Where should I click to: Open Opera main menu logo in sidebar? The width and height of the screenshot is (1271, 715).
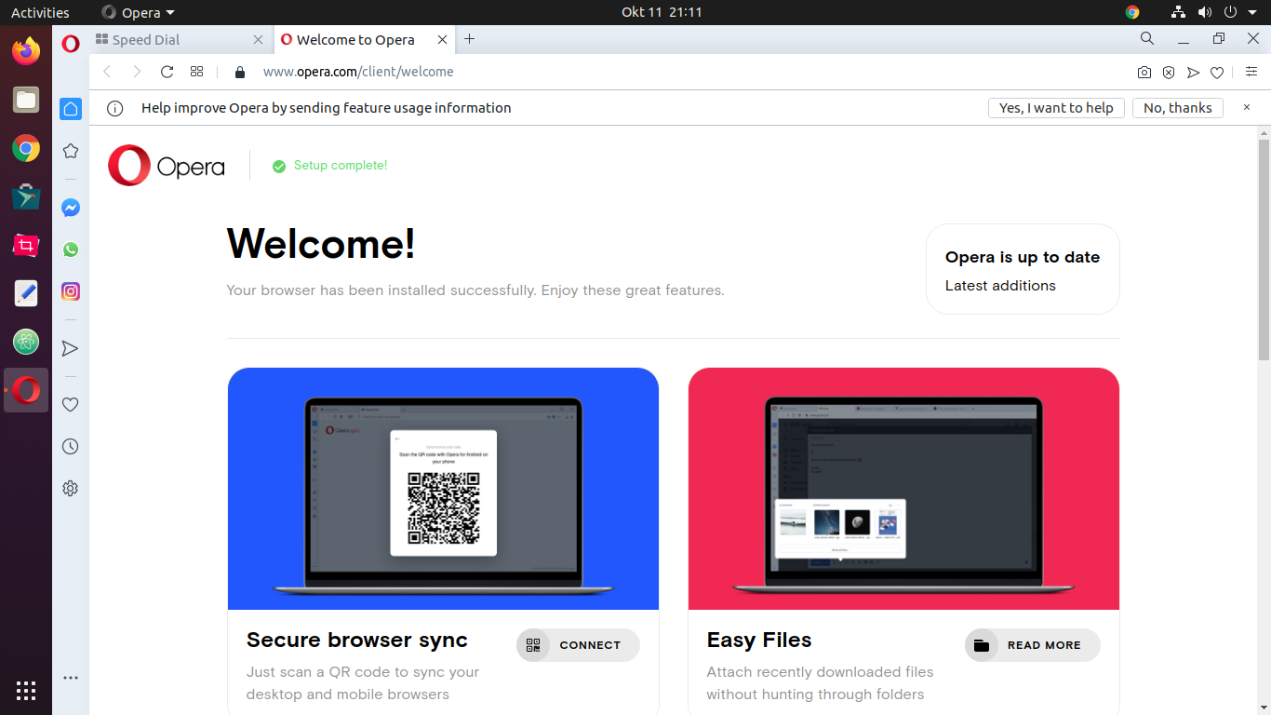(x=71, y=44)
